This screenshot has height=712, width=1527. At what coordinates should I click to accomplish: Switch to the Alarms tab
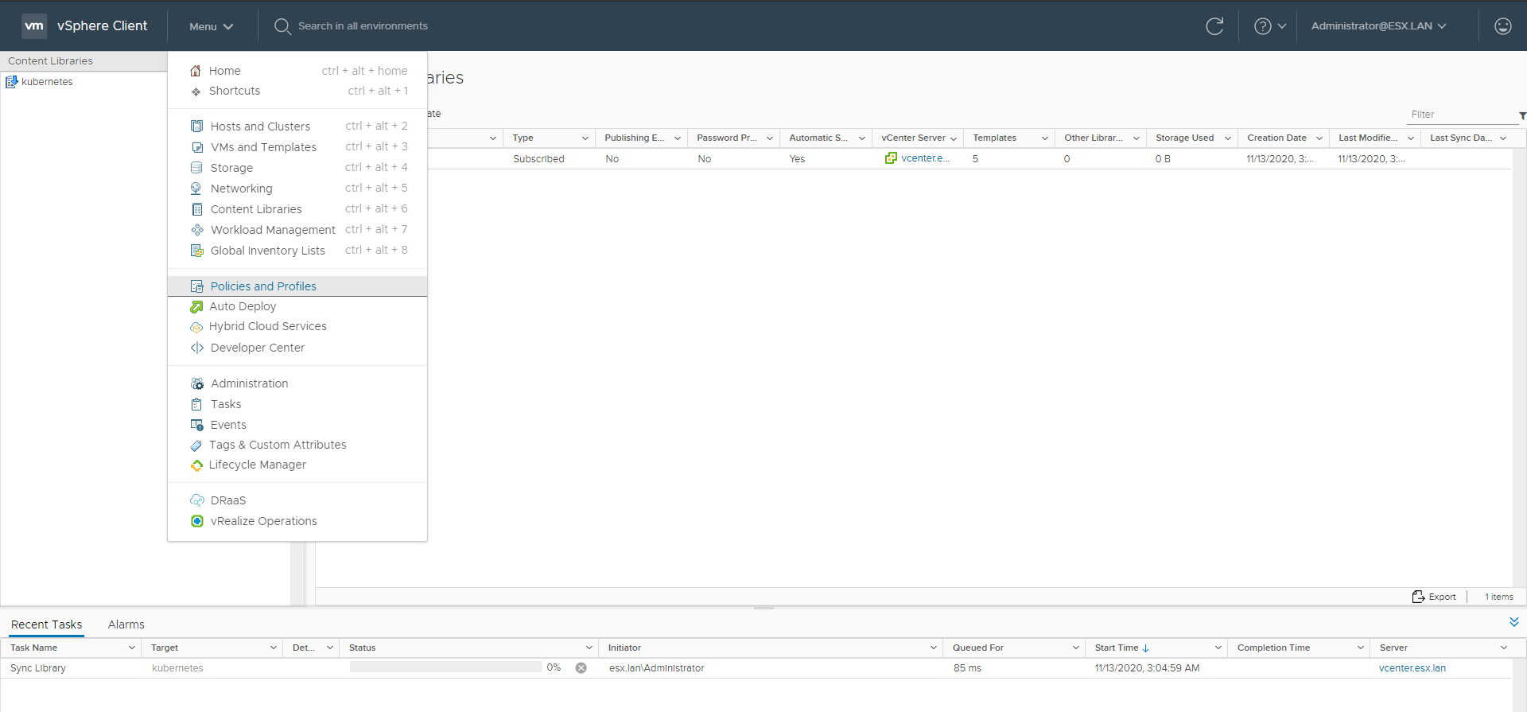[x=126, y=624]
